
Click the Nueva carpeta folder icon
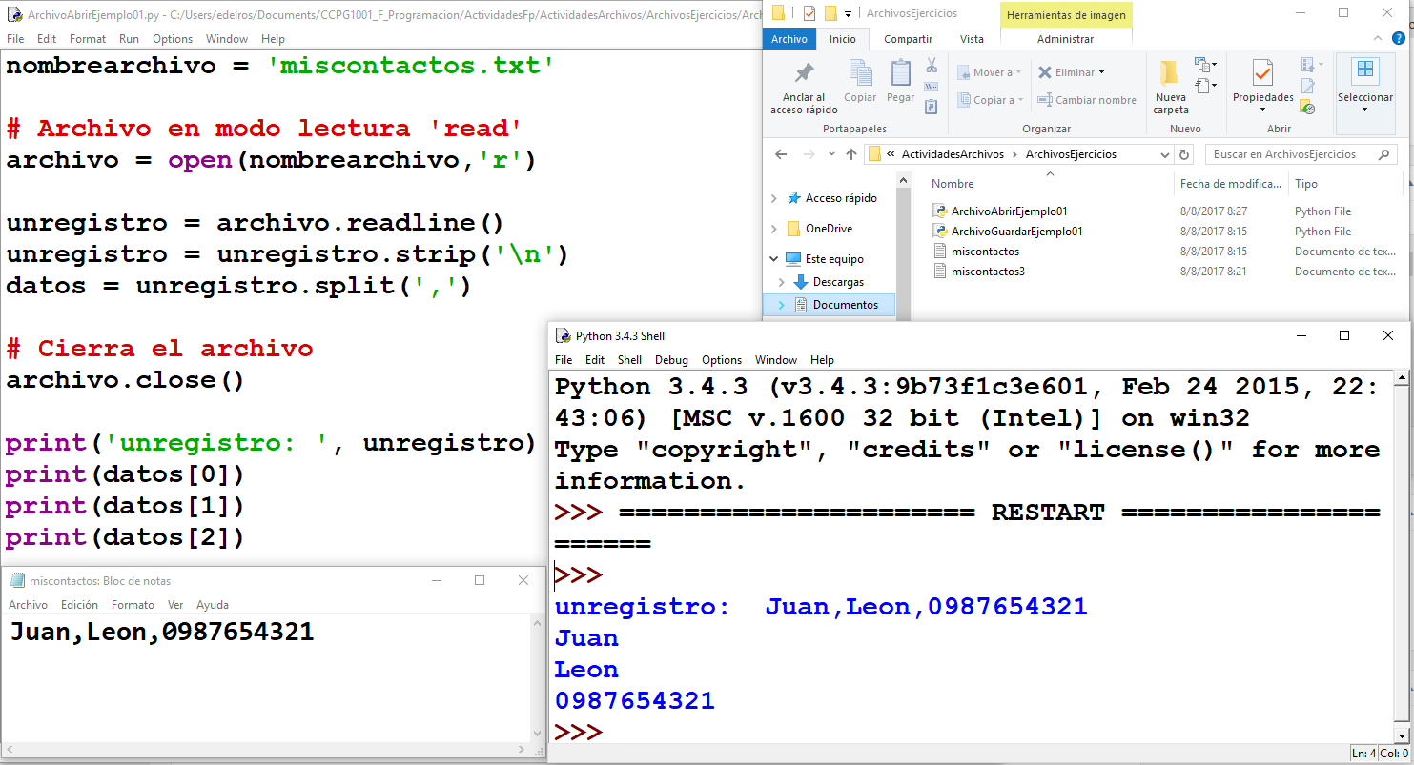[1170, 73]
